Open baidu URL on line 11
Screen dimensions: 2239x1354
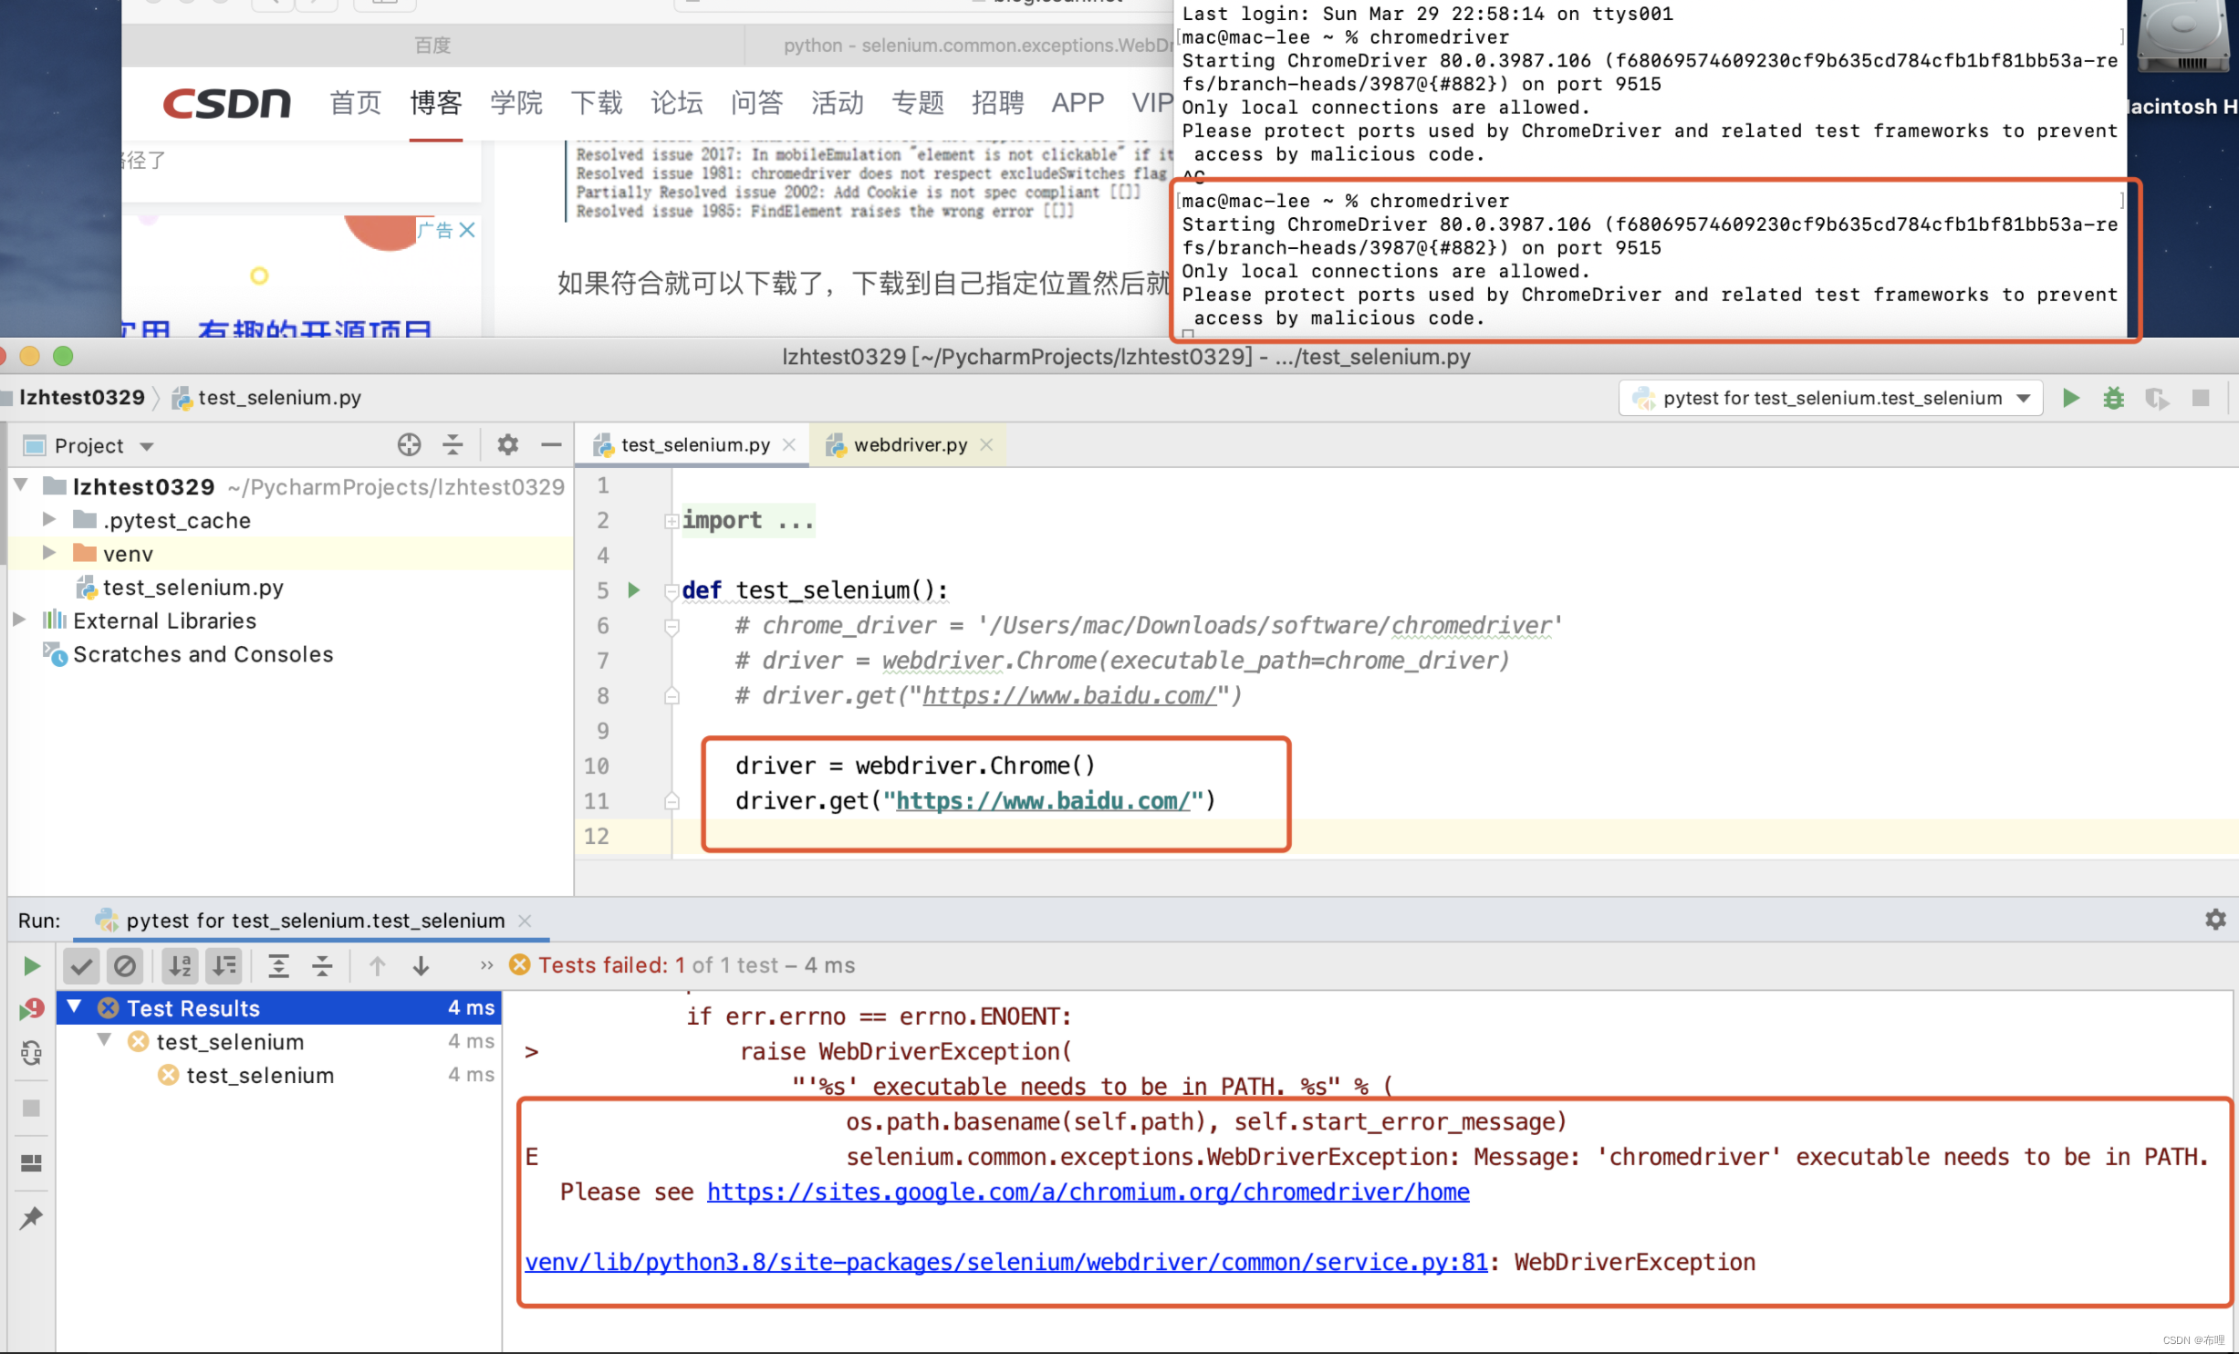pyautogui.click(x=1043, y=801)
